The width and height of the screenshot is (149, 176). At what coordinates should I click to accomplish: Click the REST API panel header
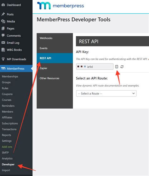point(113,41)
